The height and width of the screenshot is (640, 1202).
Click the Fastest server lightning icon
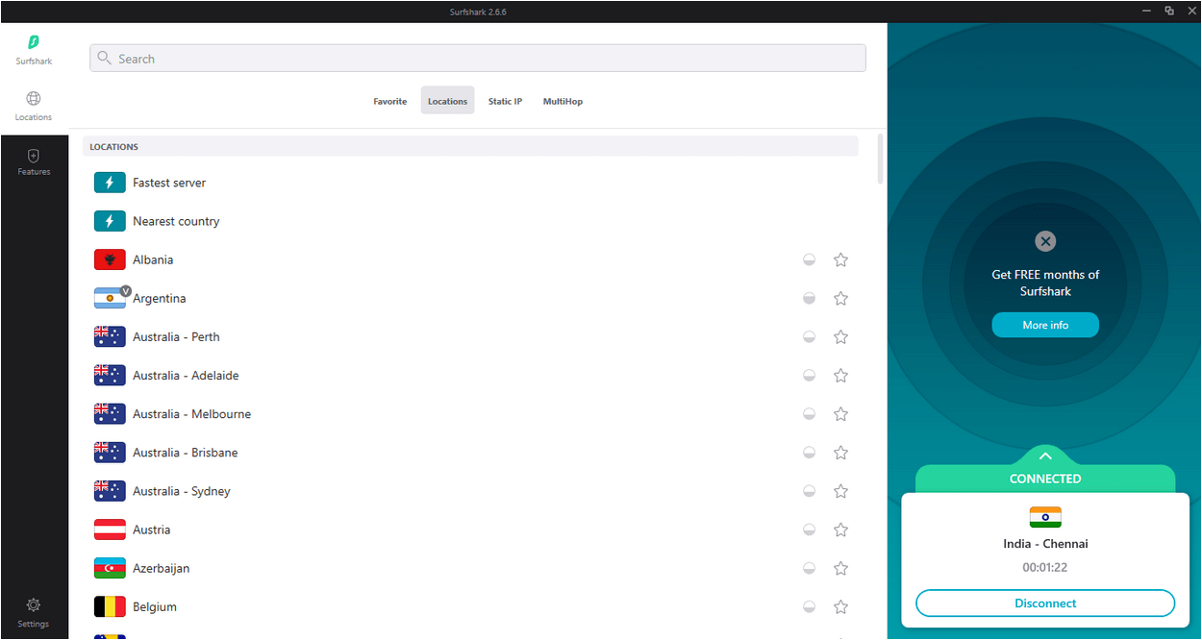[110, 183]
